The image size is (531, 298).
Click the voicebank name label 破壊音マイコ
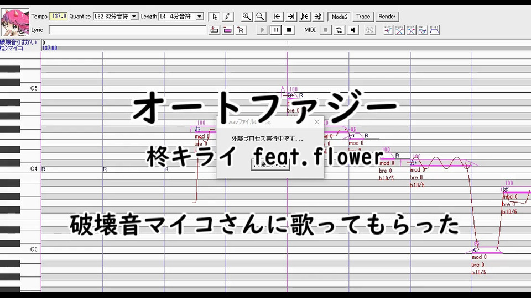point(18,45)
